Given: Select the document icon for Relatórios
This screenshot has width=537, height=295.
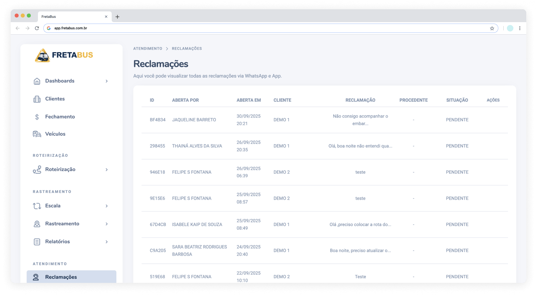Looking at the screenshot, I should point(37,241).
